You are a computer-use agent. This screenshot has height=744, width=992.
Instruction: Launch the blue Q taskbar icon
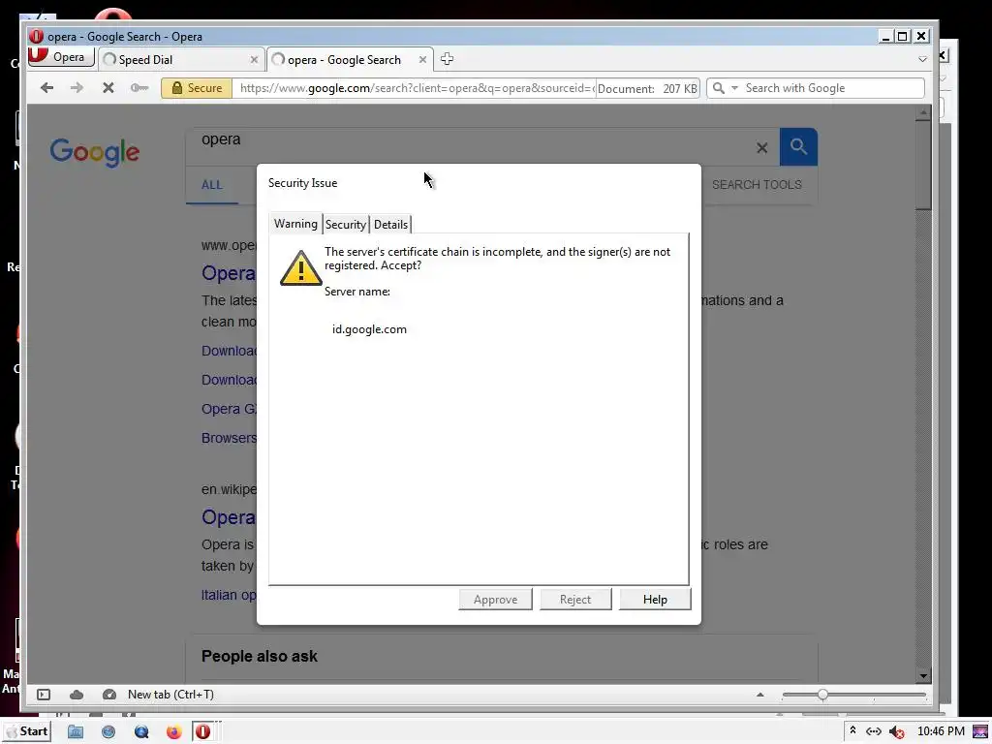click(141, 732)
